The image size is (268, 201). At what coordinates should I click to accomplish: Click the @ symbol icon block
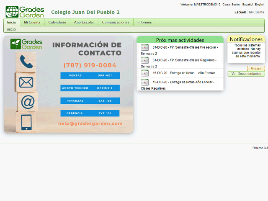[27, 102]
